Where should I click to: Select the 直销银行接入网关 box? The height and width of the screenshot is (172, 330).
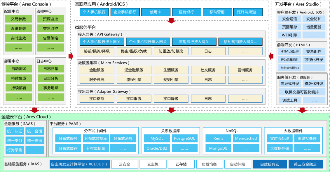tap(194, 42)
